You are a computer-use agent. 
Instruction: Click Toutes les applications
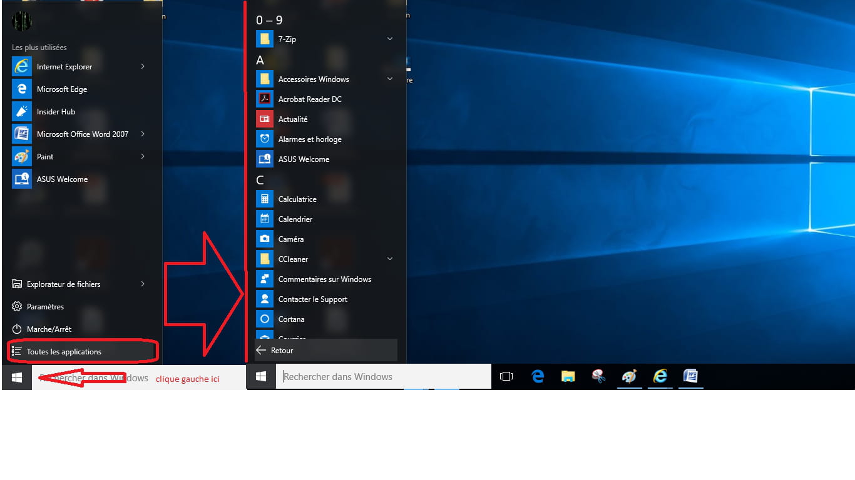64,352
